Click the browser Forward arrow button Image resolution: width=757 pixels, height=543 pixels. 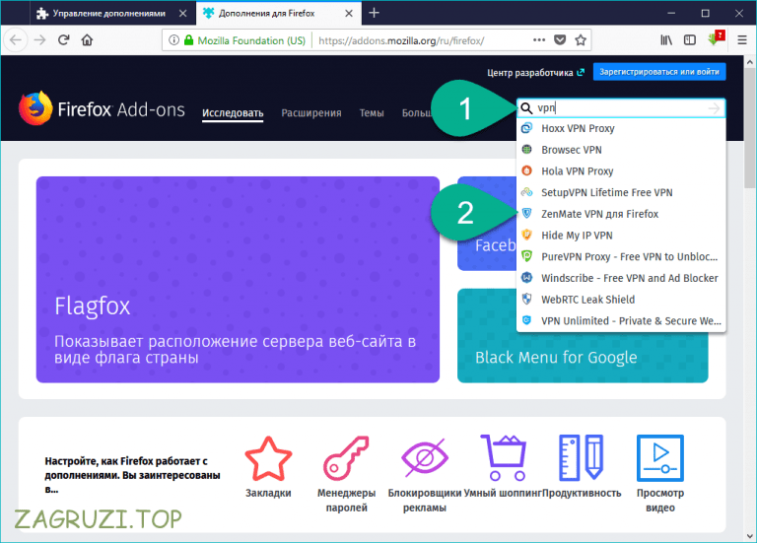(40, 40)
